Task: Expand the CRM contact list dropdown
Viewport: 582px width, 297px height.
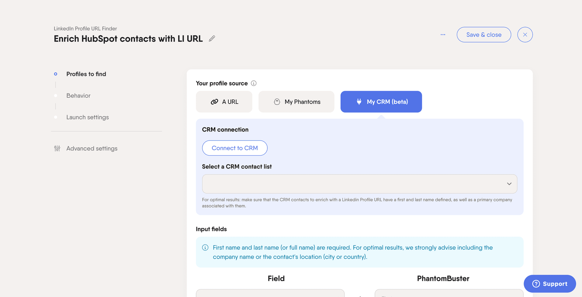Action: coord(353,184)
